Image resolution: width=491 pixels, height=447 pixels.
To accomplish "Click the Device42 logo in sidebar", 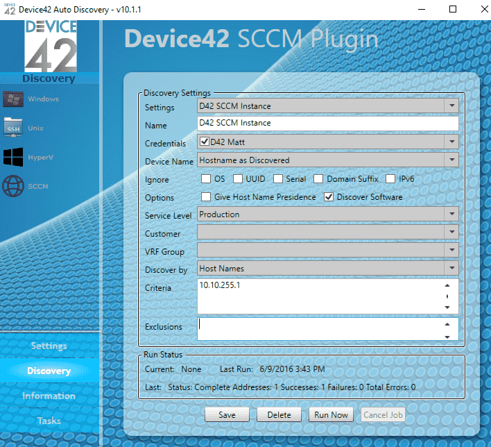I will [51, 46].
